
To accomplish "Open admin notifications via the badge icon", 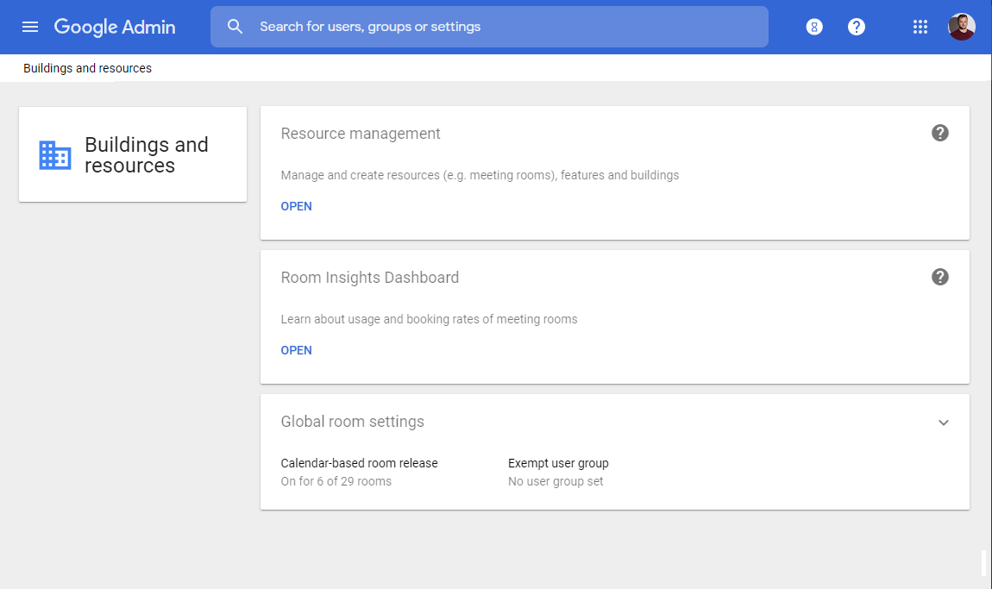I will pos(813,27).
